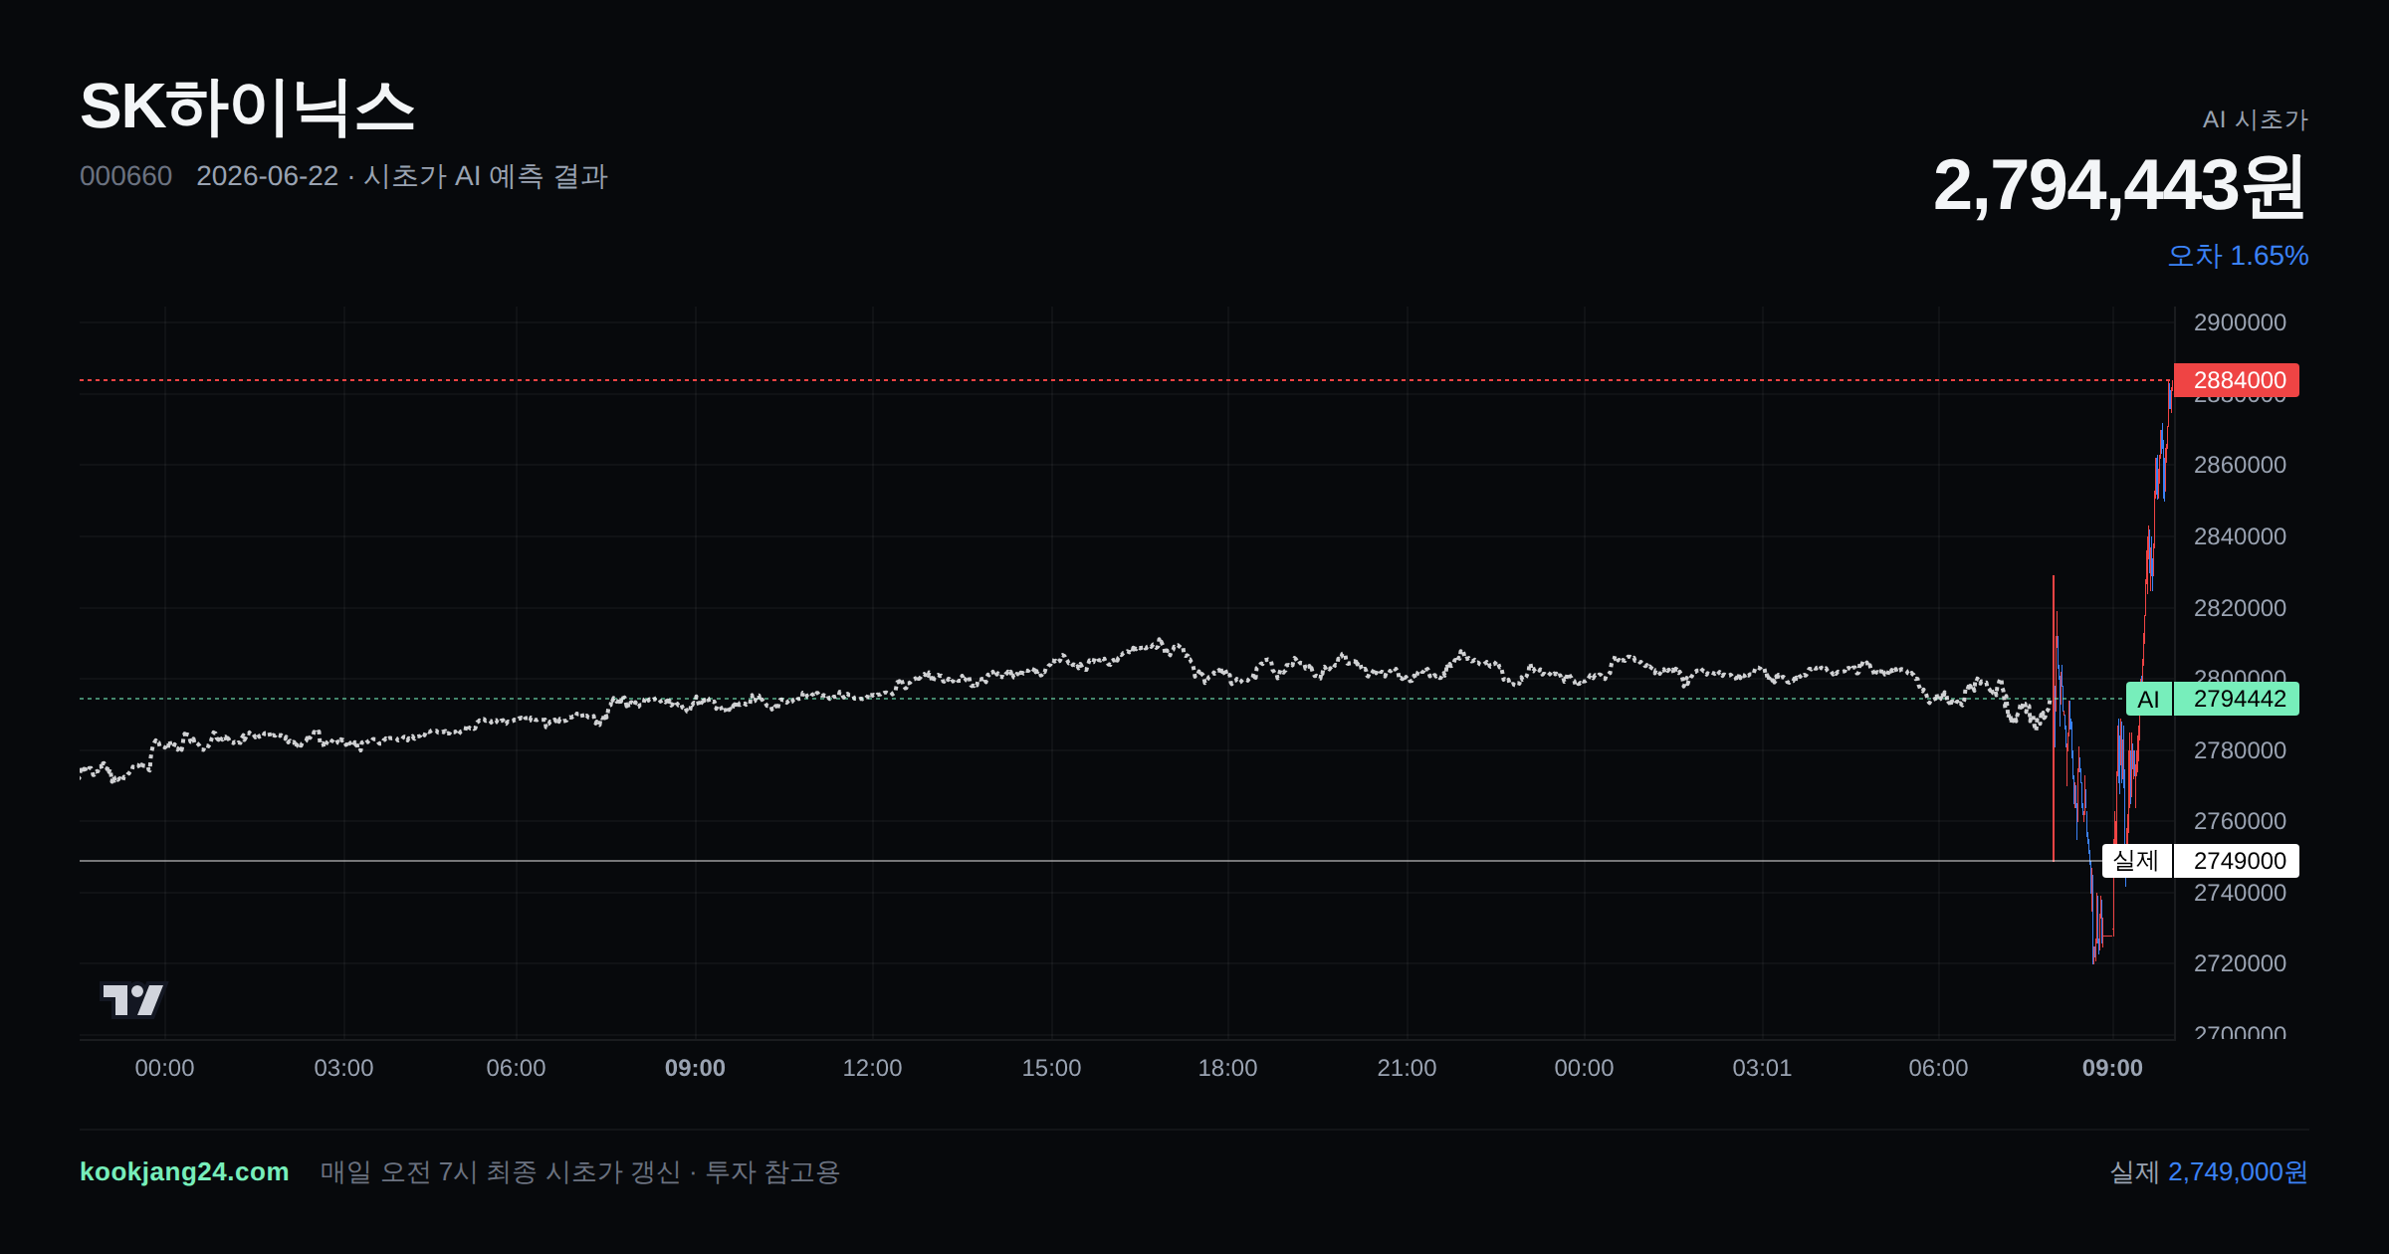Select the red 2884000 price label
2389x1254 pixels.
point(2236,380)
